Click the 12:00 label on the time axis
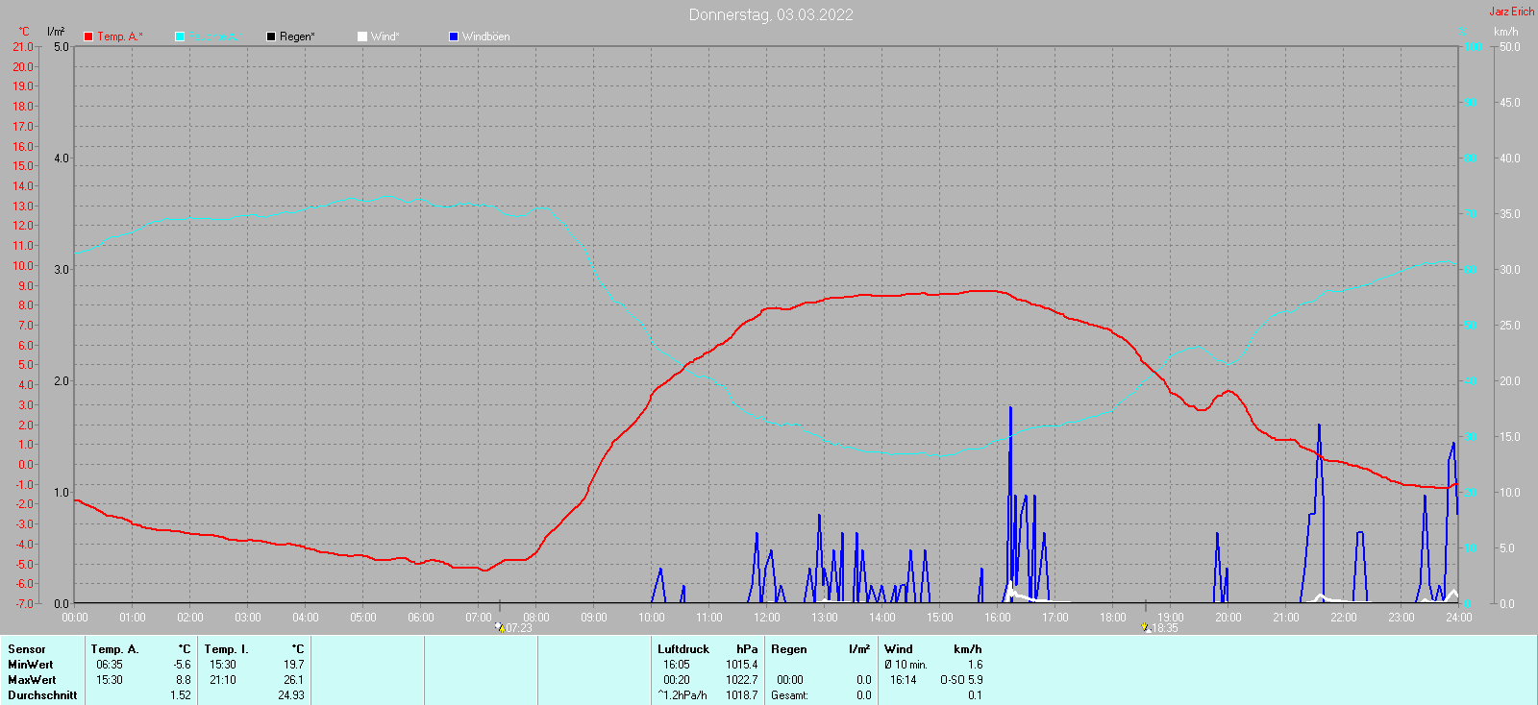The height and width of the screenshot is (705, 1538). (767, 618)
